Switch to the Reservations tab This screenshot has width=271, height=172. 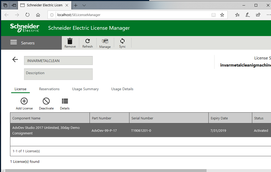pyautogui.click(x=49, y=89)
